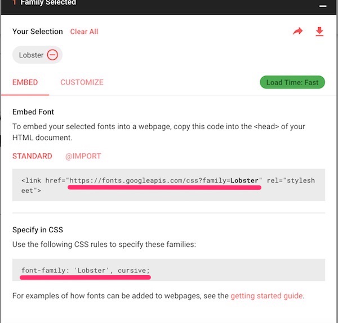Open the getting started guide link
Image resolution: width=338 pixels, height=323 pixels.
point(266,295)
